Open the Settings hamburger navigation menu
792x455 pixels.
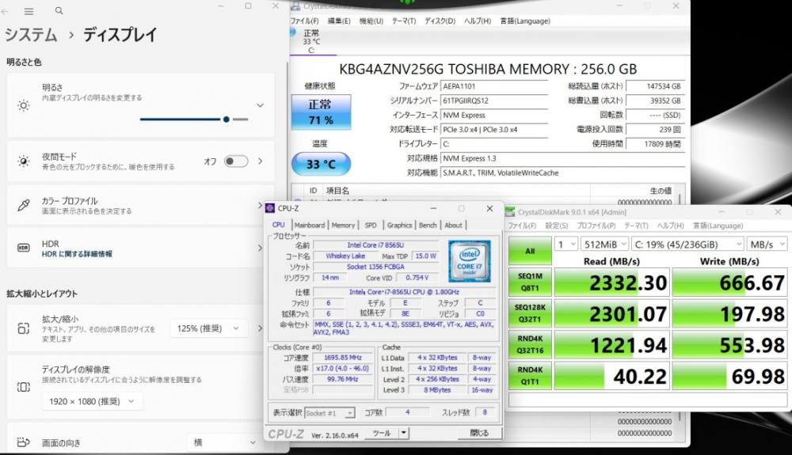click(29, 10)
